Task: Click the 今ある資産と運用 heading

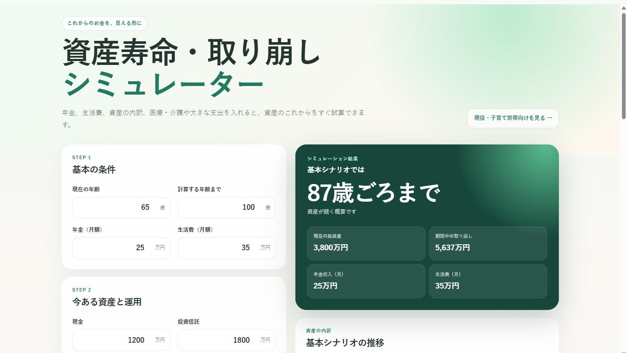Action: click(x=107, y=302)
